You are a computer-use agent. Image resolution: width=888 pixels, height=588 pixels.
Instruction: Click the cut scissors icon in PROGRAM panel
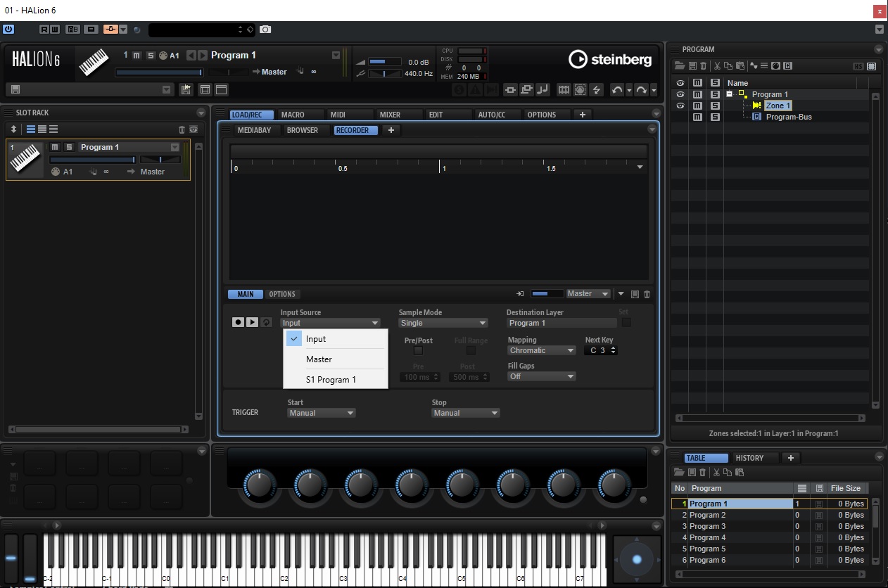tap(717, 66)
